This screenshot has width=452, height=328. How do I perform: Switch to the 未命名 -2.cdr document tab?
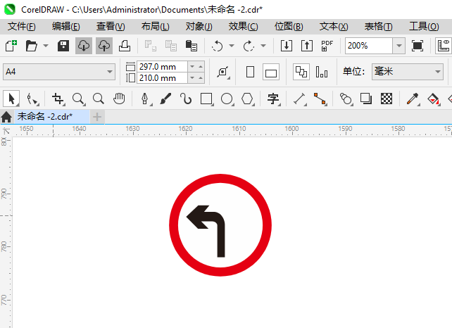(x=52, y=117)
